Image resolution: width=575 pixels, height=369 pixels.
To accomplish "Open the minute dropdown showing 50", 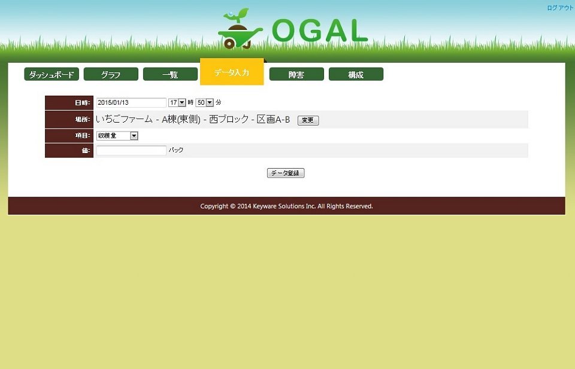I will click(205, 102).
